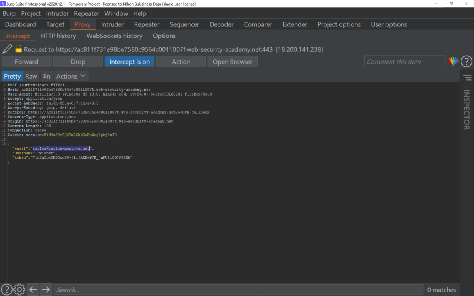This screenshot has width=474, height=296.
Task: Toggle Intercept is on button
Action: coord(130,62)
